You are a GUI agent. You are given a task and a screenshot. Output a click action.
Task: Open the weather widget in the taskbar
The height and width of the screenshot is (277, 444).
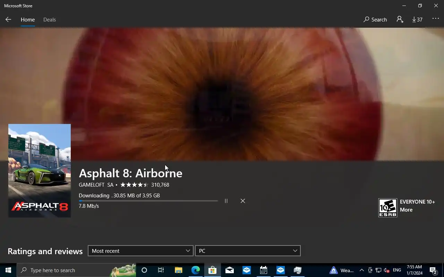pos(342,270)
